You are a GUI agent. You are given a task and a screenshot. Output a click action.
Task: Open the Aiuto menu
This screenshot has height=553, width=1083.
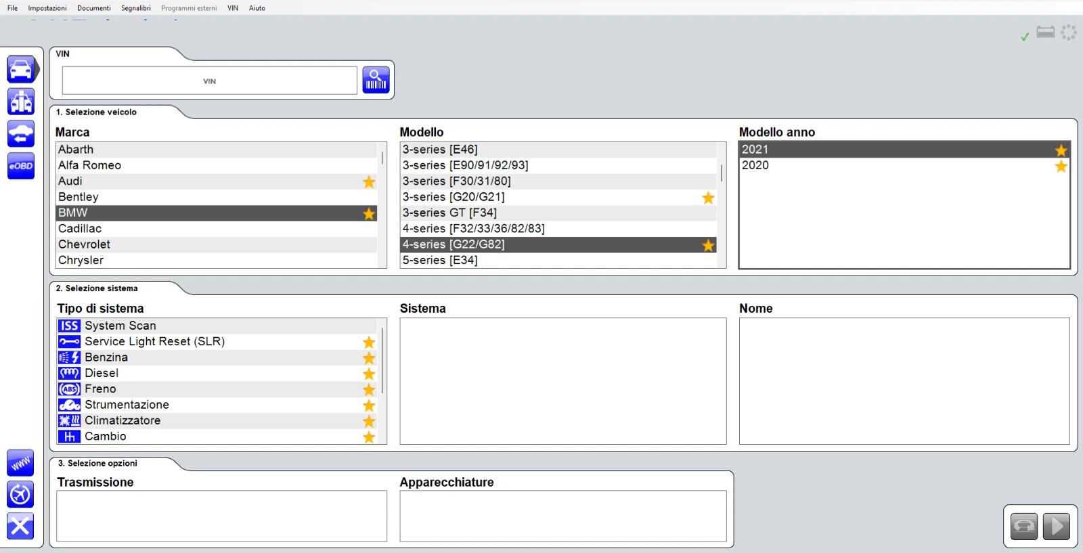(257, 8)
